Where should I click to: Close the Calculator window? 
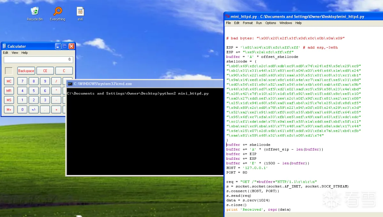tap(71, 46)
